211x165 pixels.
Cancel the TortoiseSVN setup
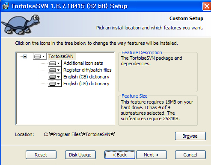point(190,155)
